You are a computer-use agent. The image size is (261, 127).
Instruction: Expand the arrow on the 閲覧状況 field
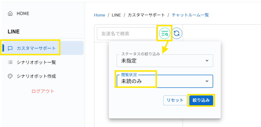207,81
